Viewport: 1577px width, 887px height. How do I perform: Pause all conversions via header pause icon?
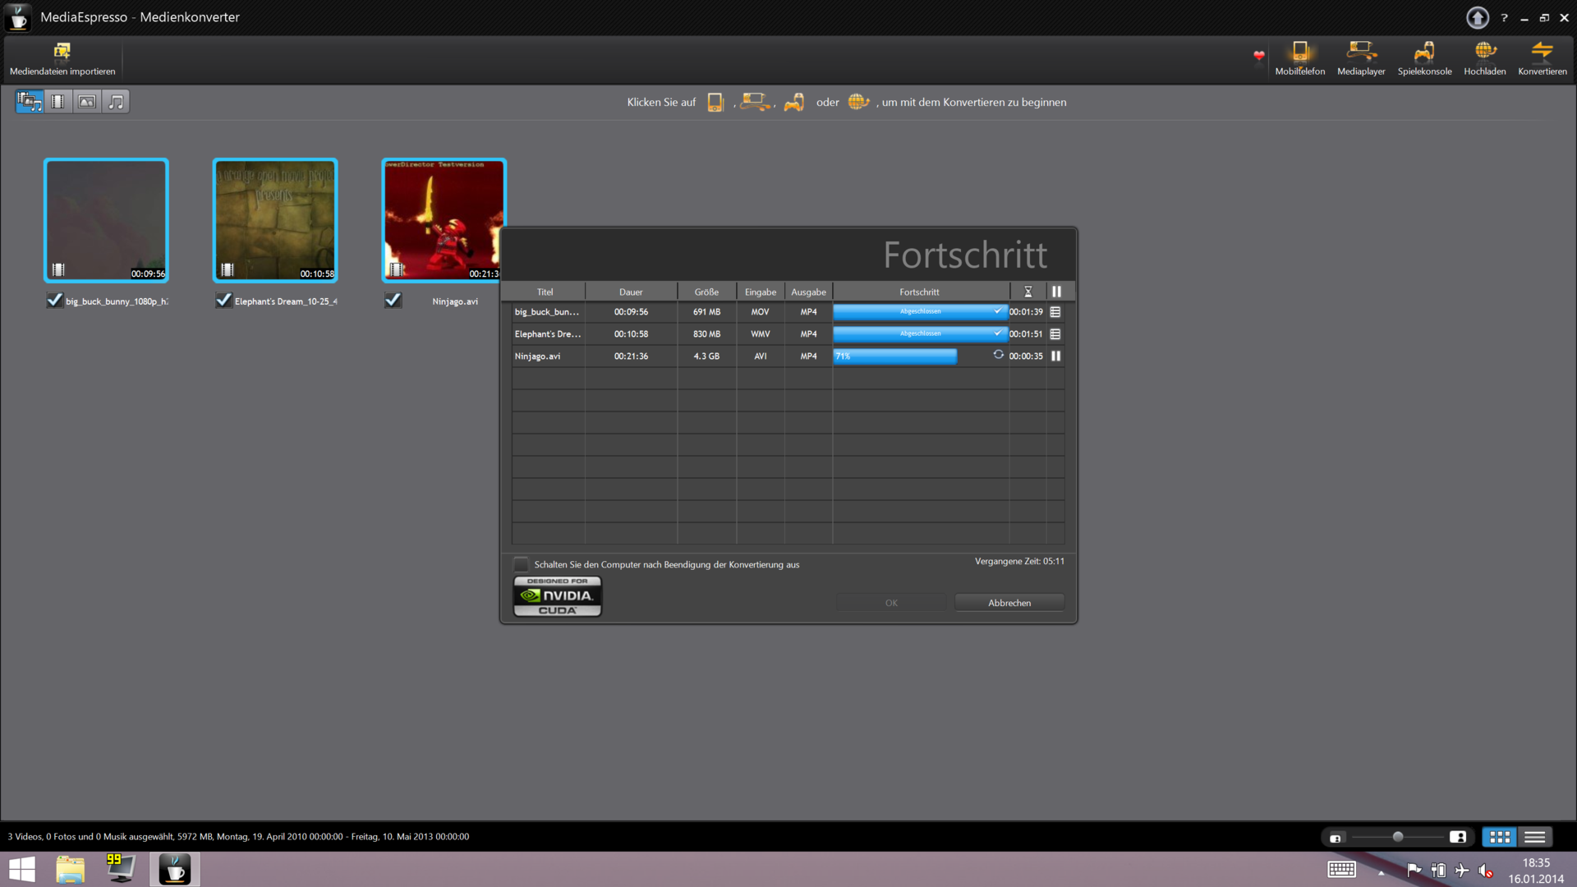click(1056, 292)
